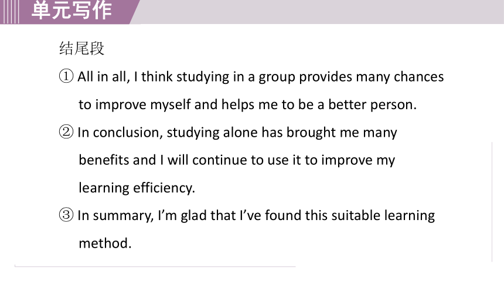Click the word "group" in first sentence

(277, 77)
